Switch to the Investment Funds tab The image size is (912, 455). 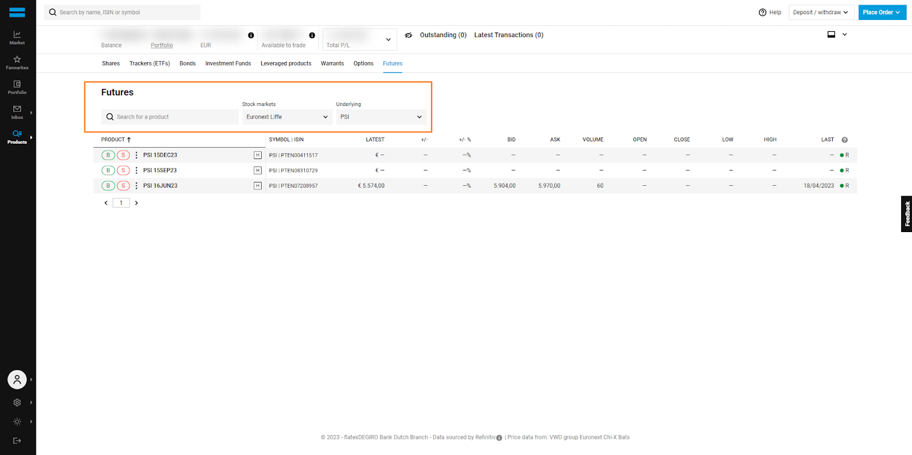pyautogui.click(x=228, y=63)
